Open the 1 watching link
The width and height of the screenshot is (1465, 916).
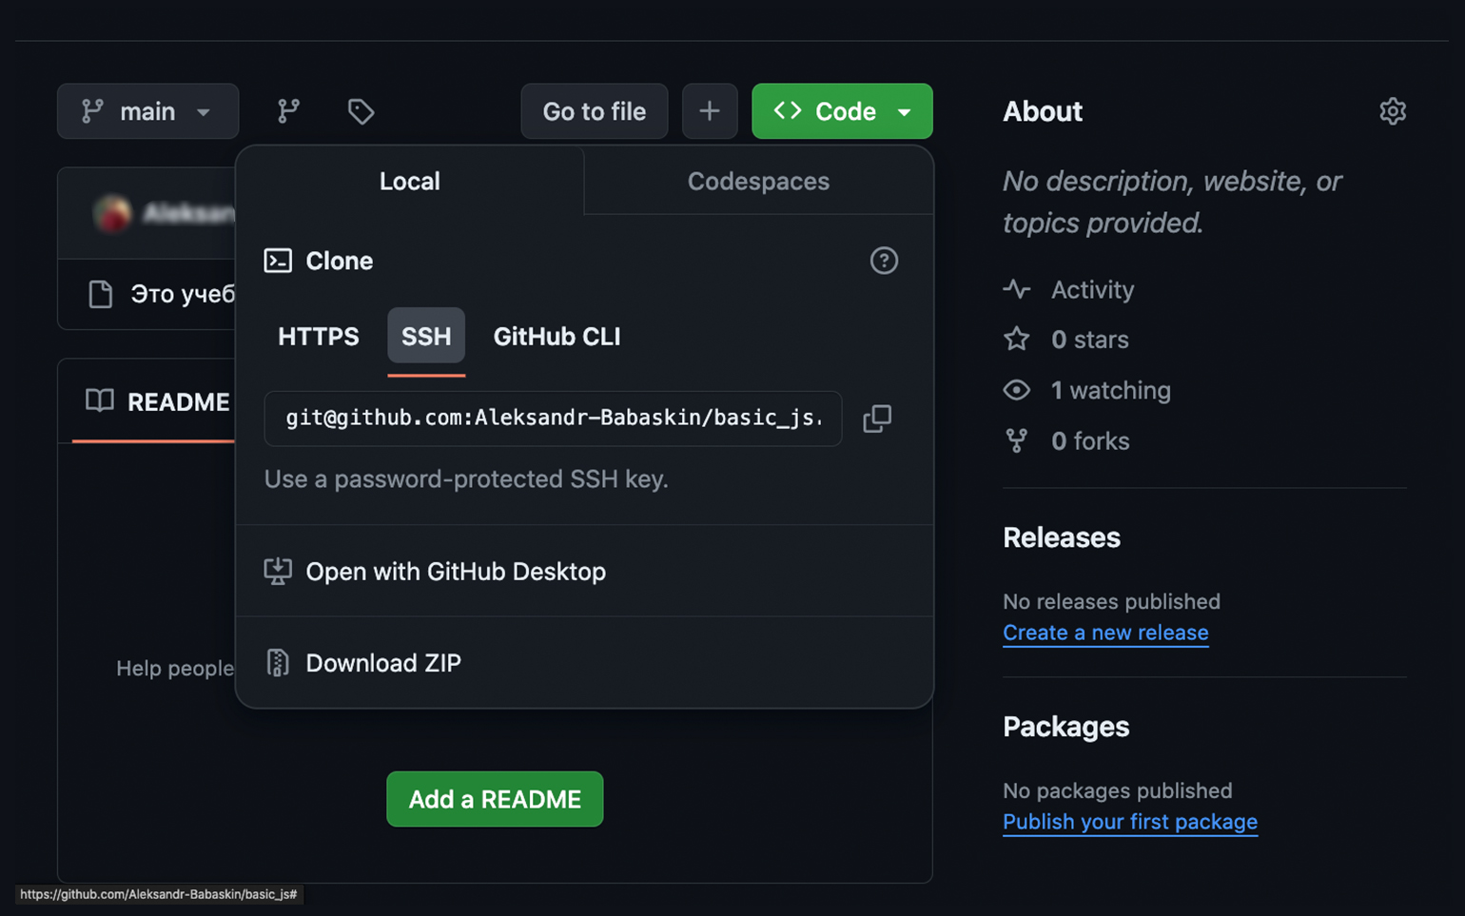pos(1111,390)
